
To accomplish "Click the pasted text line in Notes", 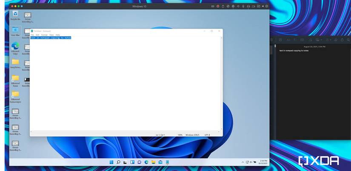I will 294,51.
